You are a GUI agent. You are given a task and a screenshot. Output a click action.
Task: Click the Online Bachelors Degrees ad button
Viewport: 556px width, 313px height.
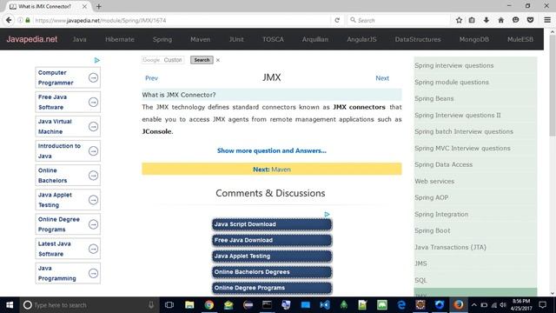click(272, 272)
